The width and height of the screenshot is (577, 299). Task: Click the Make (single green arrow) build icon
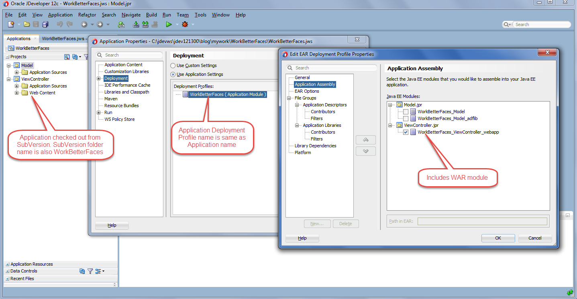click(x=136, y=24)
